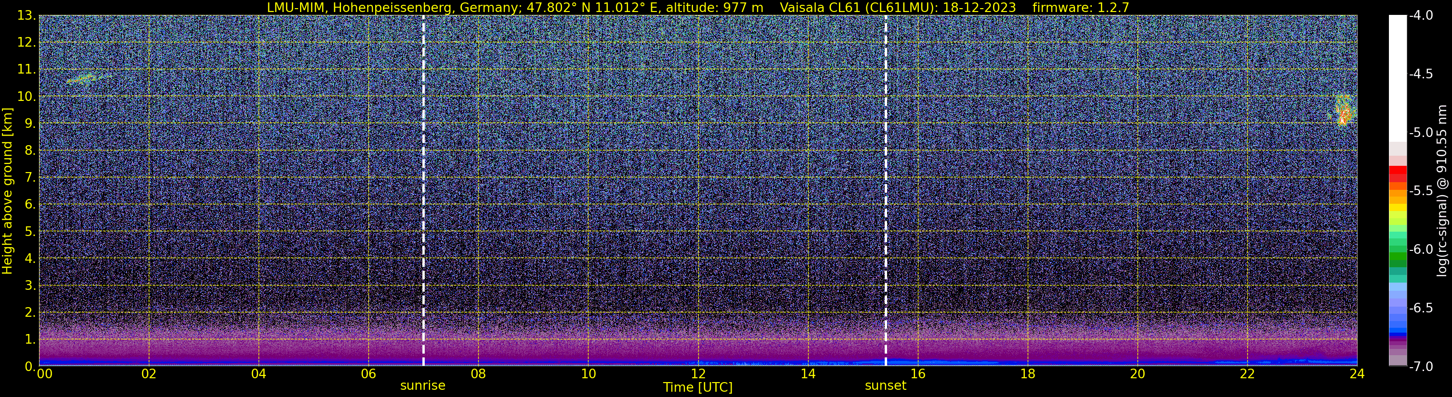The width and height of the screenshot is (1452, 397).
Task: Click the height-axis tick label '1.'
Action: click(30, 339)
